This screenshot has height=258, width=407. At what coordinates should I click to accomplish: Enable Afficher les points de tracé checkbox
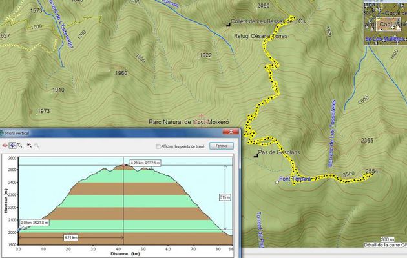158,146
